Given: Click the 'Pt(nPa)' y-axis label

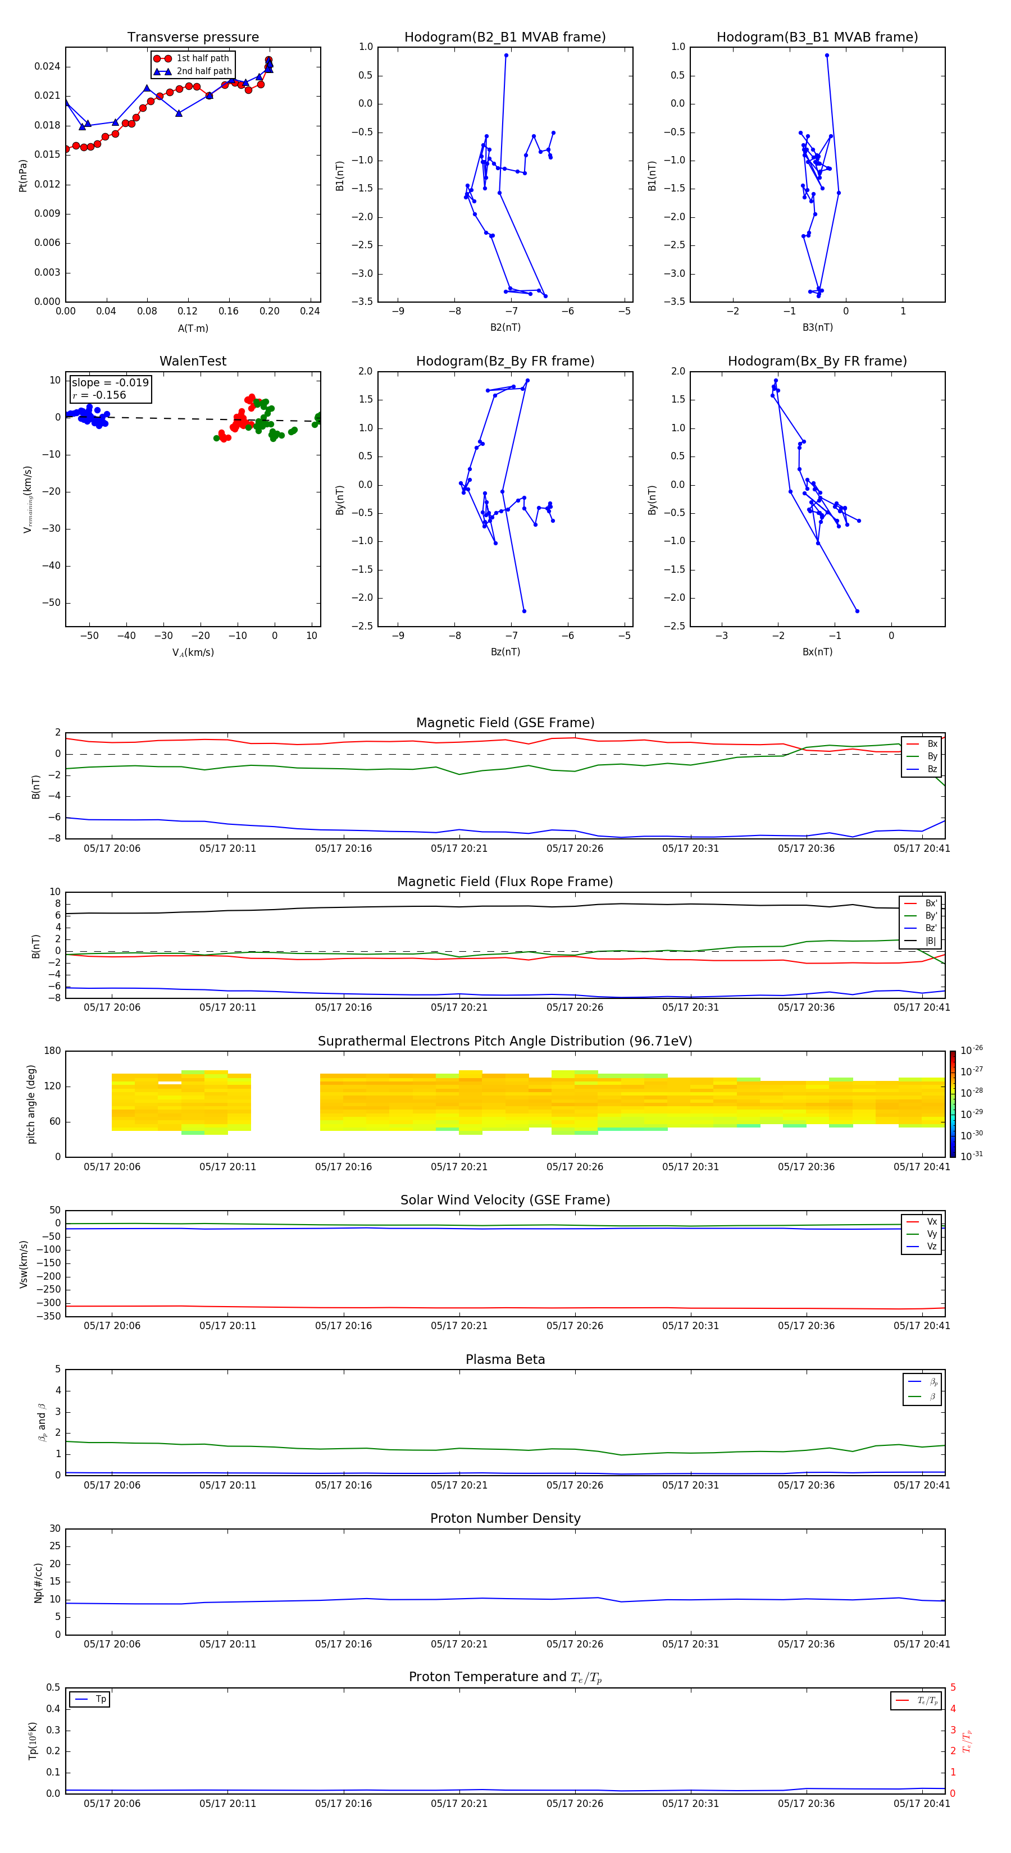Looking at the screenshot, I should pyautogui.click(x=23, y=176).
